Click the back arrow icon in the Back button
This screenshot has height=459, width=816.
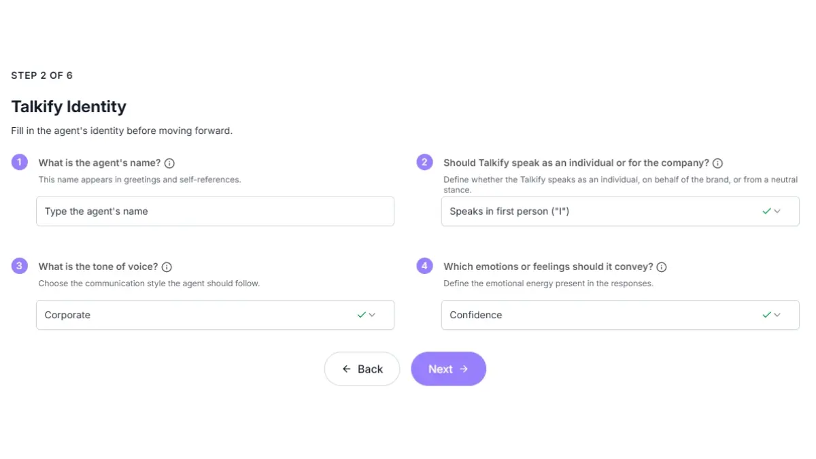347,369
